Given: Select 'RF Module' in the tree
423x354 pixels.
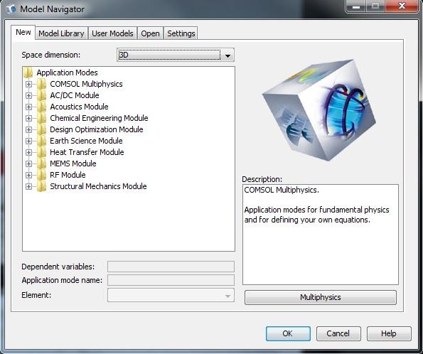Looking at the screenshot, I should pyautogui.click(x=68, y=175).
